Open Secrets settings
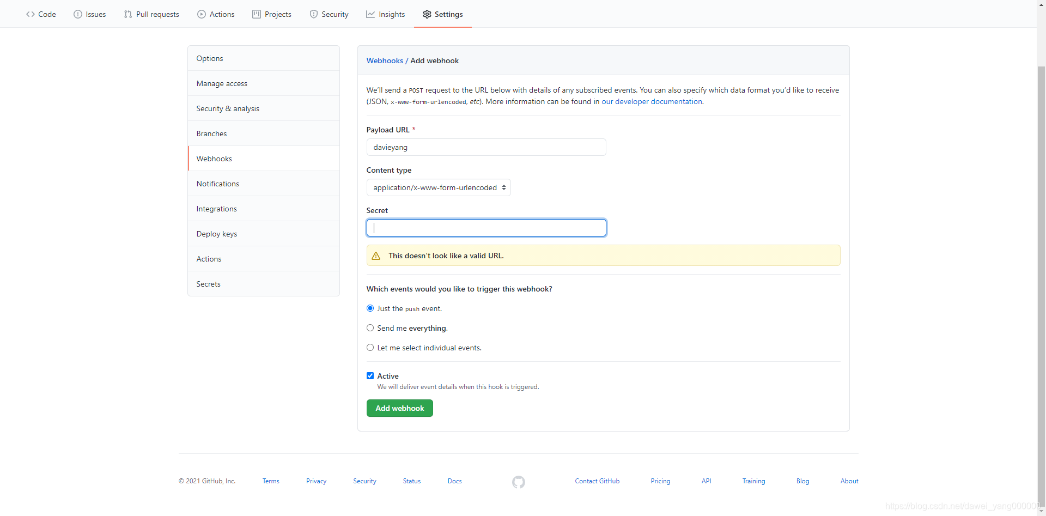 tap(264, 284)
